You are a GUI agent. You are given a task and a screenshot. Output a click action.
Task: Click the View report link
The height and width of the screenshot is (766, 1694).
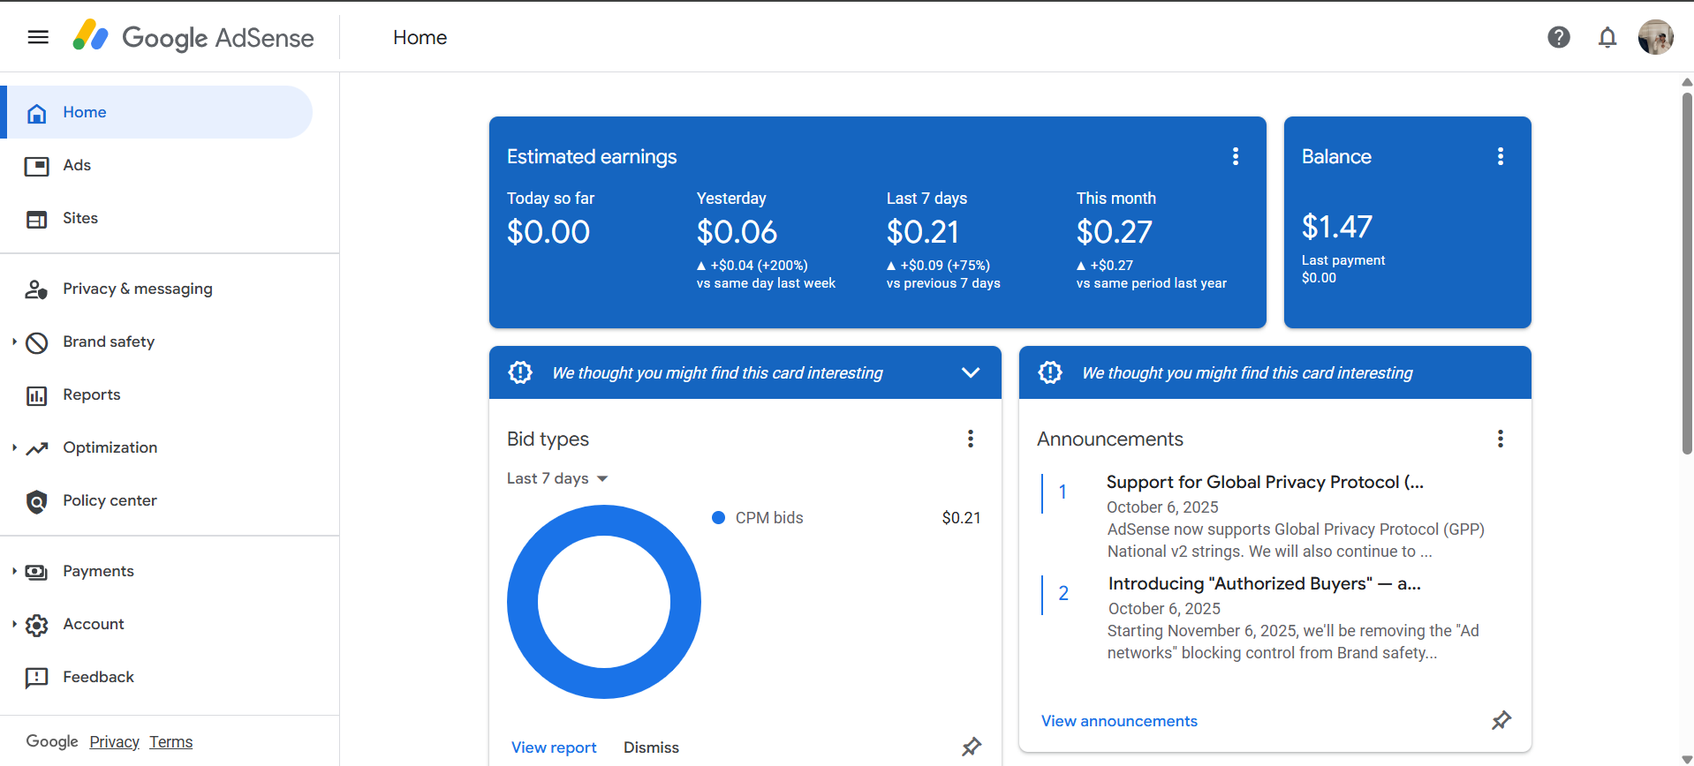[x=554, y=747]
